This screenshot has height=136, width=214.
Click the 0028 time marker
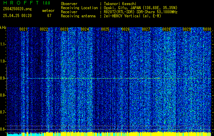(166, 29)
